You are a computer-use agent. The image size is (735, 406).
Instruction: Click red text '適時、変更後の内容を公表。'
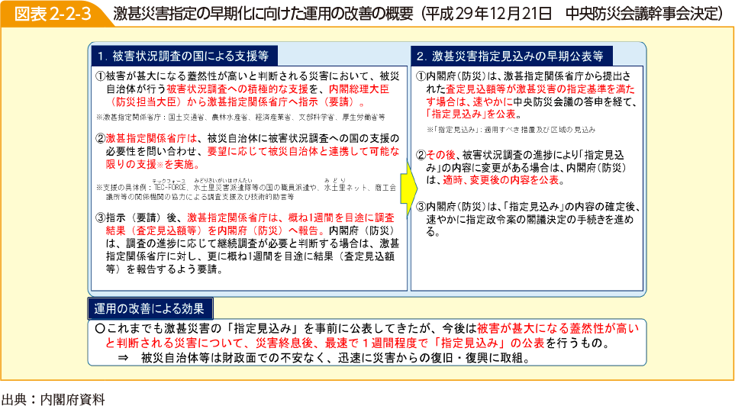tap(504, 181)
